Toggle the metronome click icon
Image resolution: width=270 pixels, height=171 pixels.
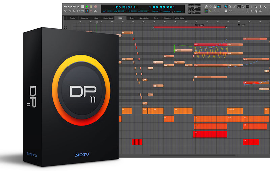pyautogui.click(x=215, y=7)
